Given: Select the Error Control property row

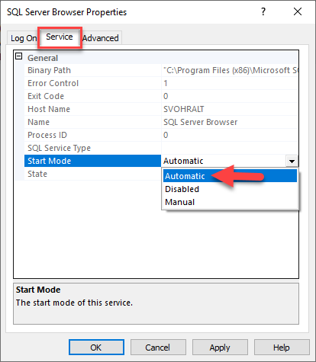Looking at the screenshot, I should tap(161, 83).
